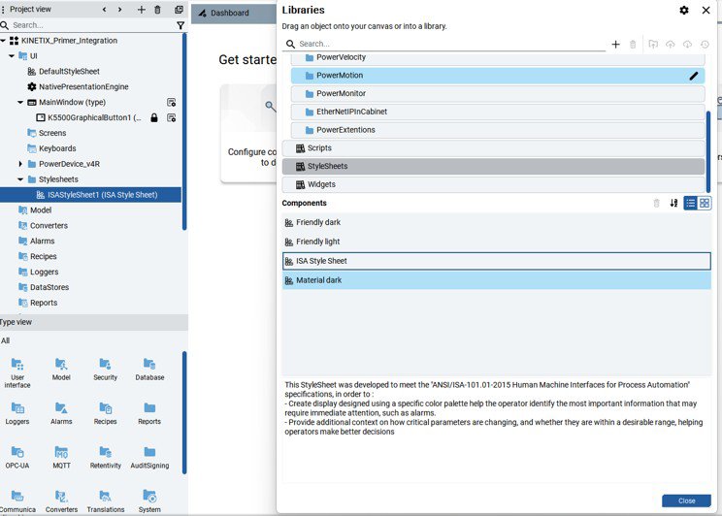Select Friendly light stylesheet component
Image resolution: width=722 pixels, height=516 pixels.
click(x=497, y=242)
